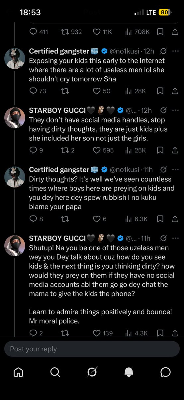Screen dimensions: 184x400
Task: Open messages chat bubble tab
Action: [x=165, y=373]
